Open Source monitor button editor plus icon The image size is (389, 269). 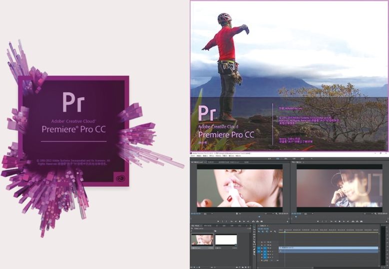(x=287, y=222)
